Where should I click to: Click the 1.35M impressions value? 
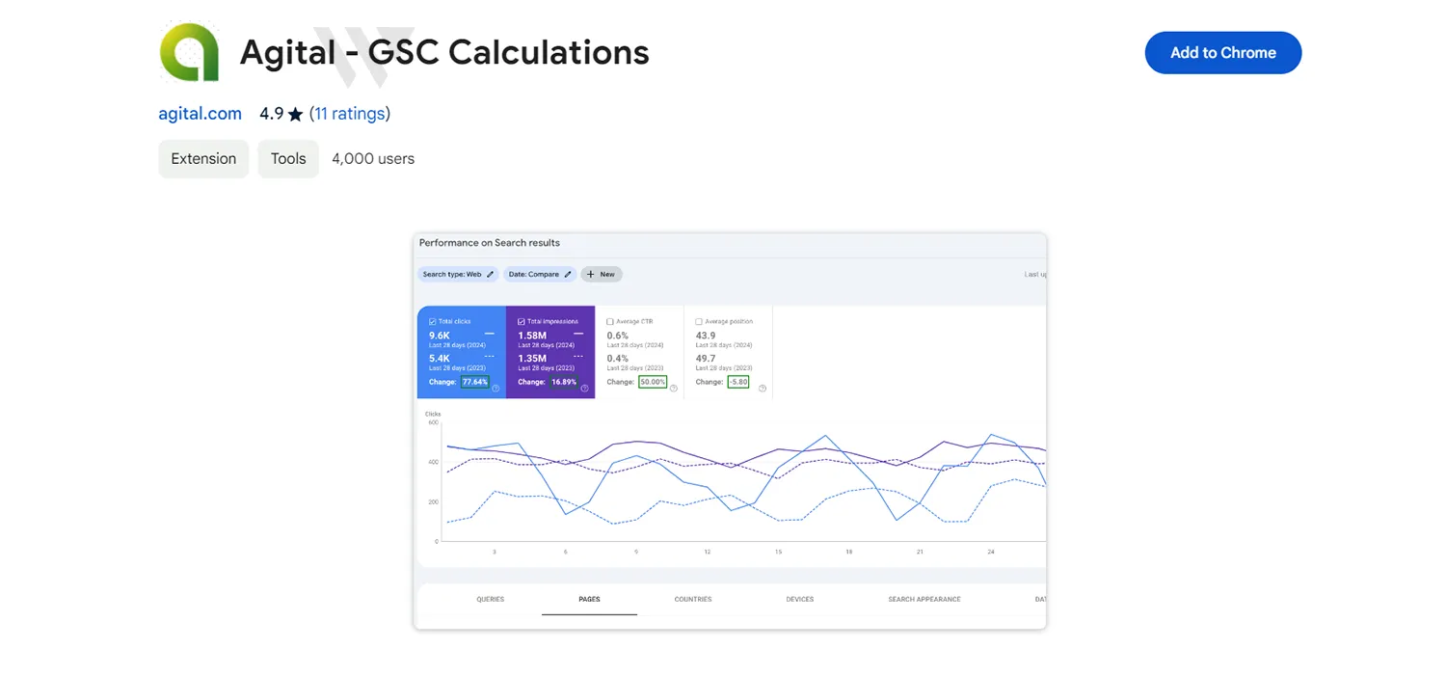point(532,359)
